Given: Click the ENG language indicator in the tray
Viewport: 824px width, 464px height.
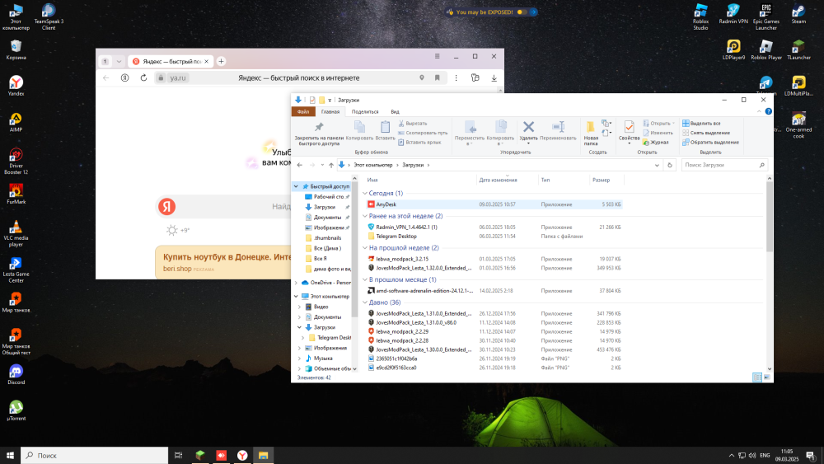Looking at the screenshot, I should click(765, 456).
